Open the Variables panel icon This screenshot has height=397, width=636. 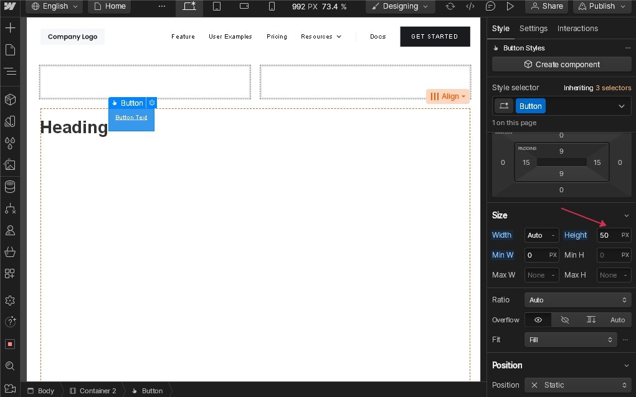coord(10,121)
